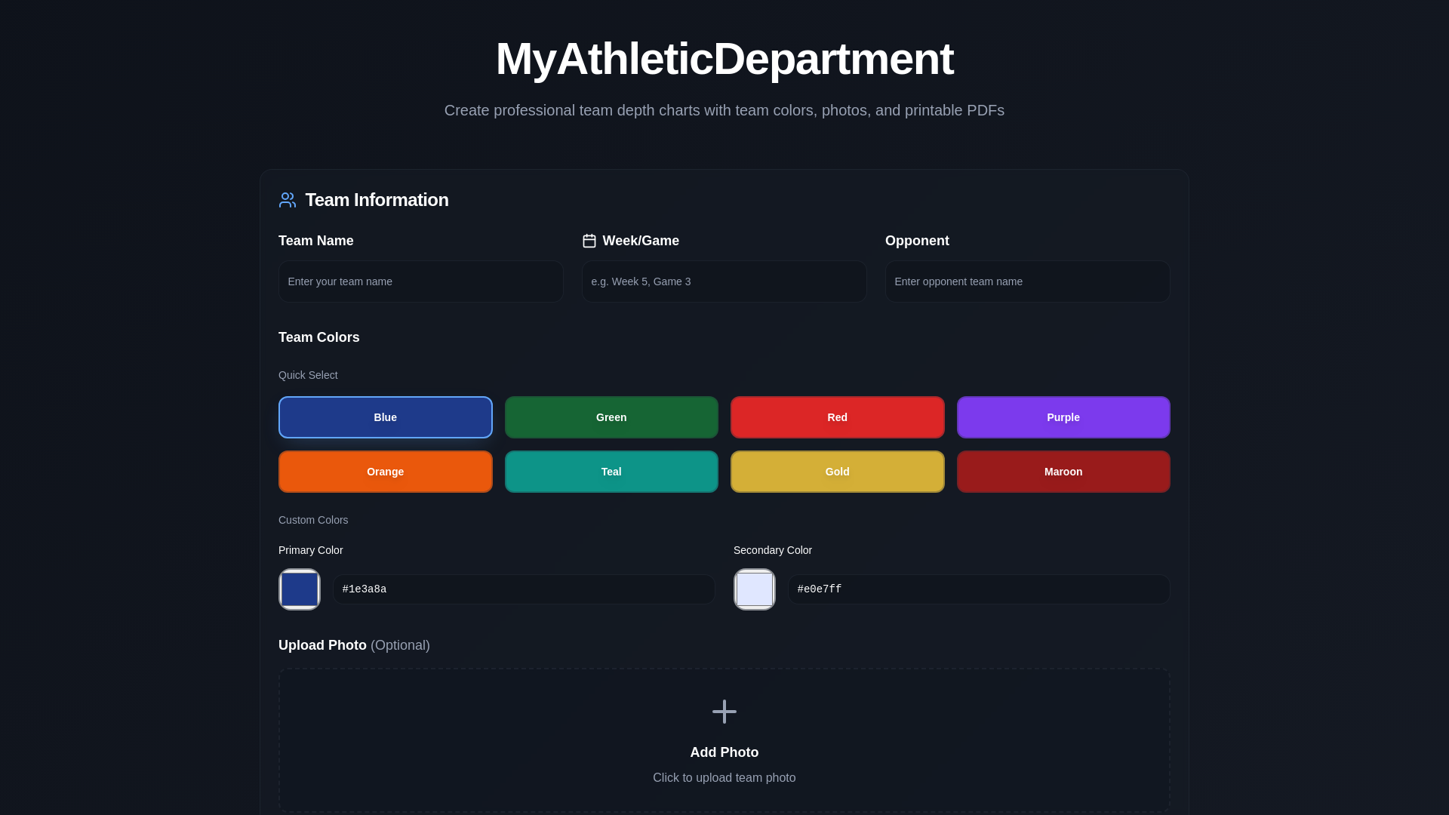Select the Orange quick color option

(385, 471)
